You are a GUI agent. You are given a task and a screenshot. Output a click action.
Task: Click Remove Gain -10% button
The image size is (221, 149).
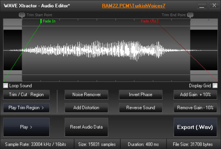click(195, 108)
